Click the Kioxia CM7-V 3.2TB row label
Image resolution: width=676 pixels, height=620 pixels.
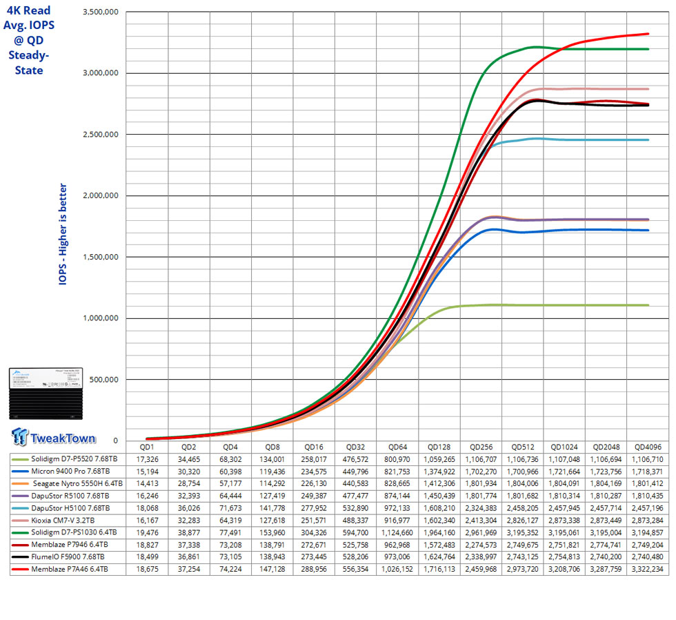tap(63, 521)
